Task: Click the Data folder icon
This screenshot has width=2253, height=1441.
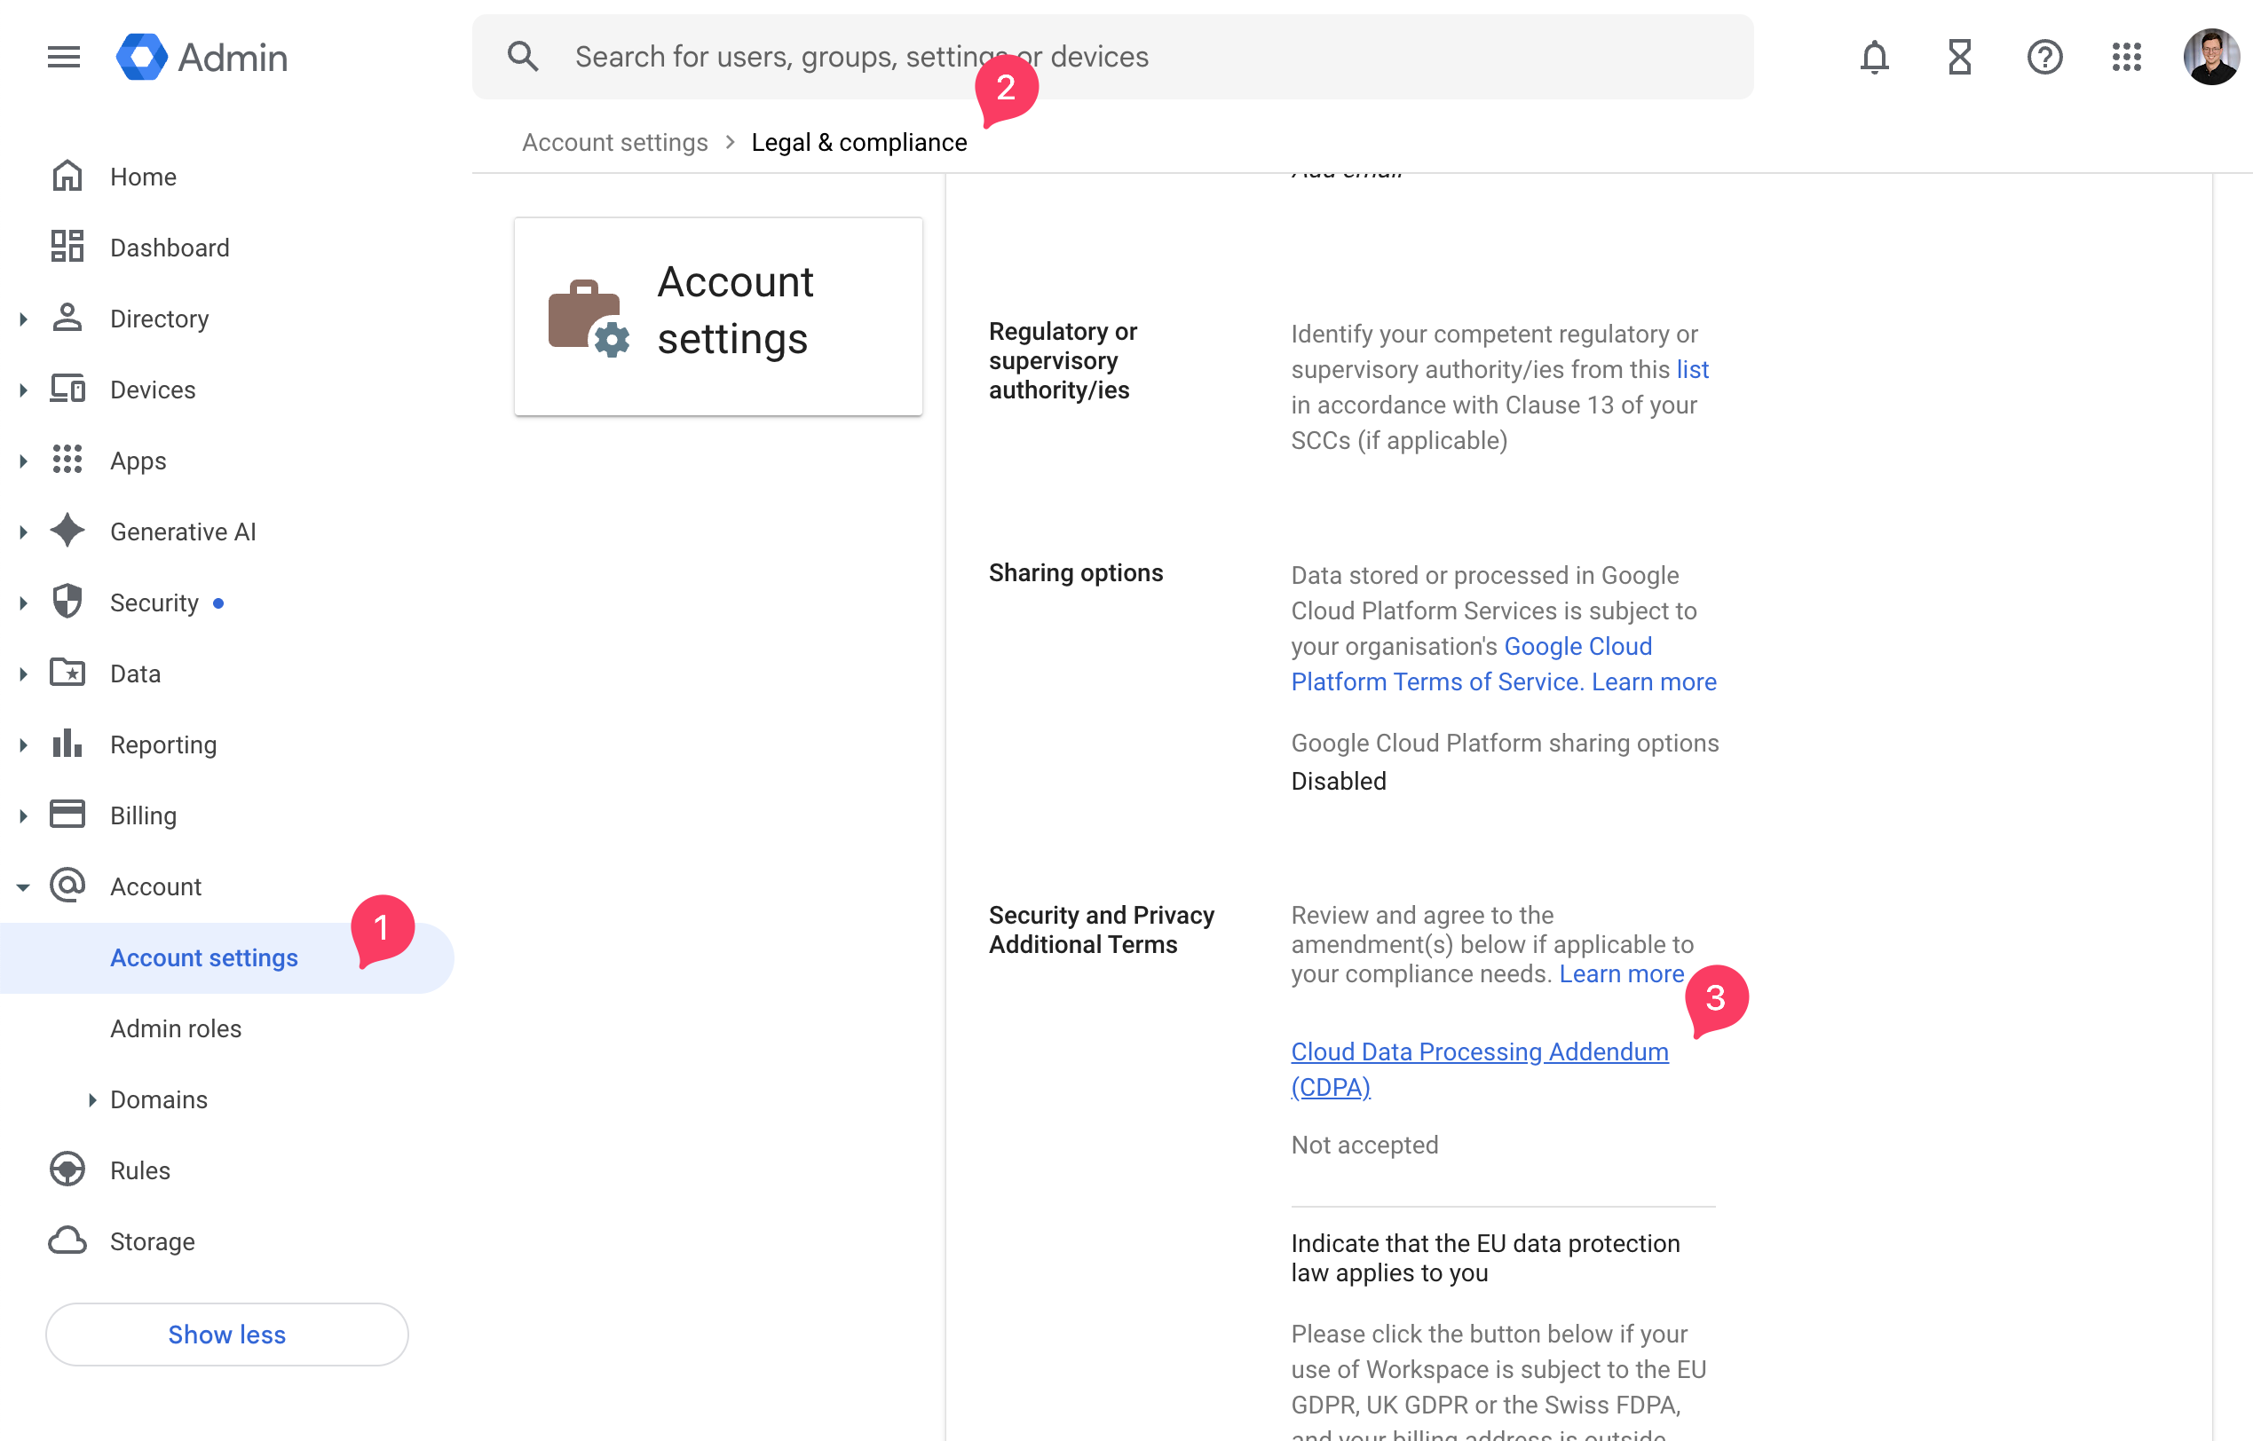Action: [67, 673]
